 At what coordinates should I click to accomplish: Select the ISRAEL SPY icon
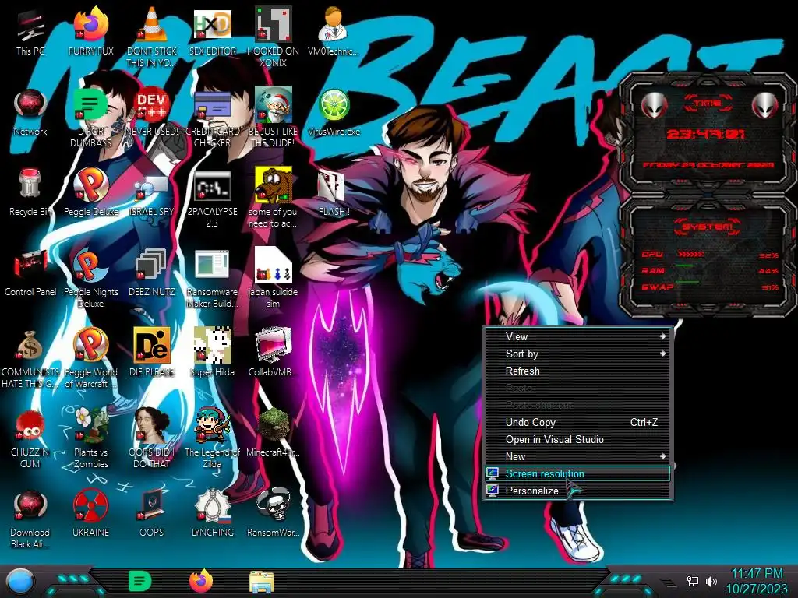tap(152, 187)
